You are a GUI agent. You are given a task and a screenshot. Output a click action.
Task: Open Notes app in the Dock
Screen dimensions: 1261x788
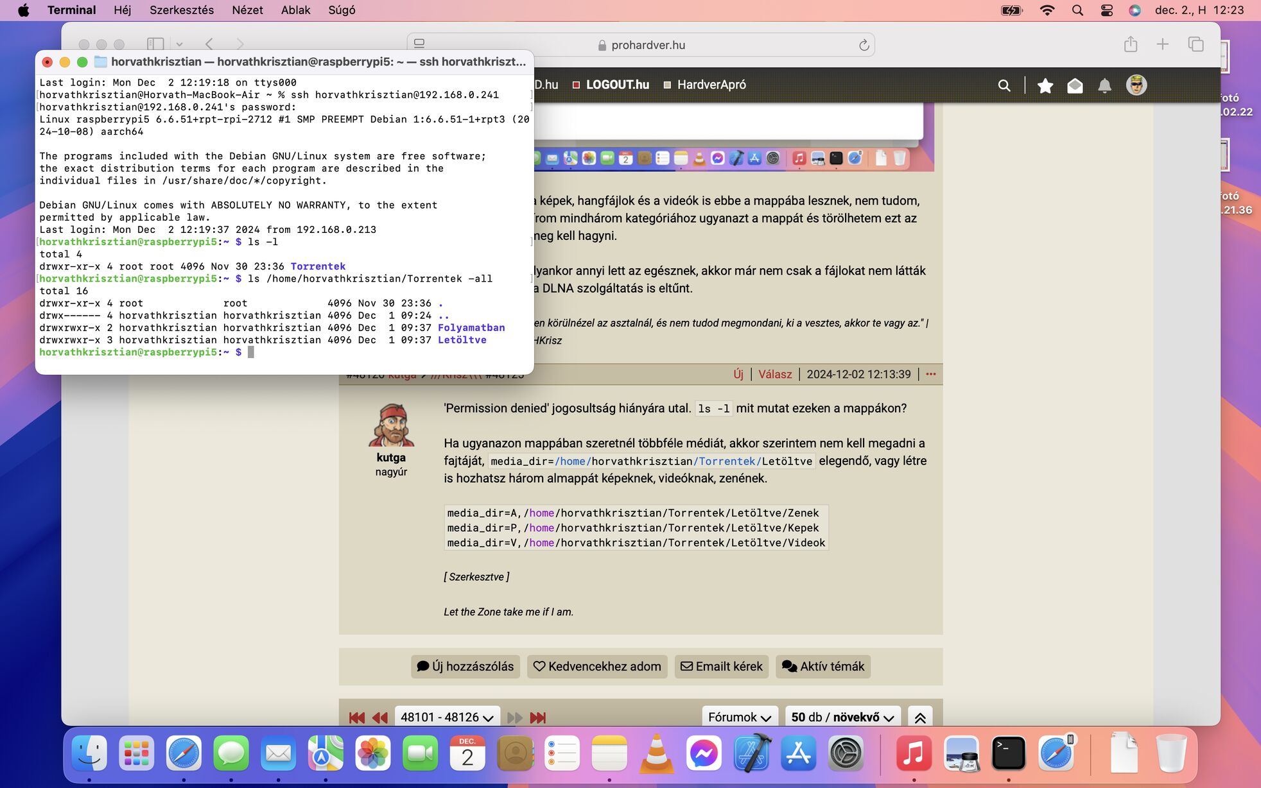point(609,753)
